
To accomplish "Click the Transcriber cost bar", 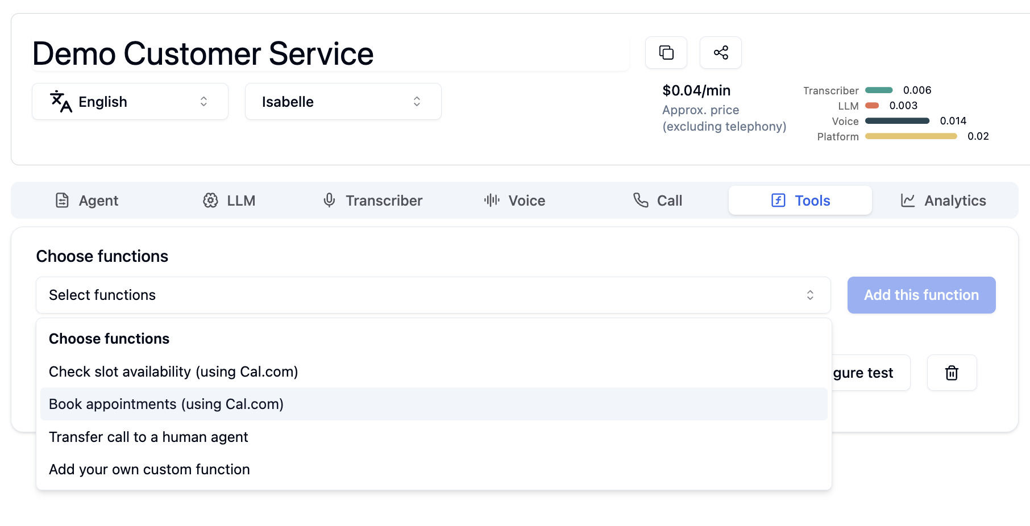I will 879,90.
